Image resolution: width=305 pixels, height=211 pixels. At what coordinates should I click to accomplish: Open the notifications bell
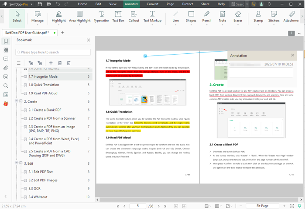269,4
